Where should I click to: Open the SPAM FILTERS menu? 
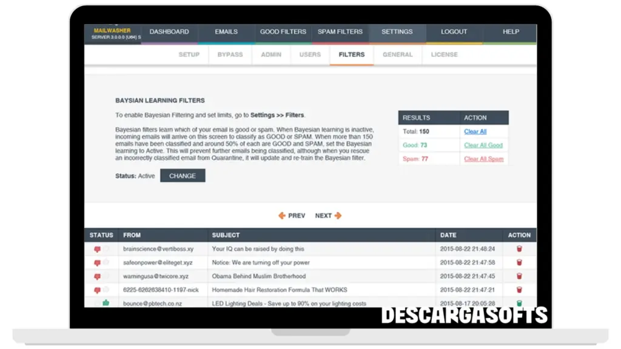pyautogui.click(x=340, y=32)
